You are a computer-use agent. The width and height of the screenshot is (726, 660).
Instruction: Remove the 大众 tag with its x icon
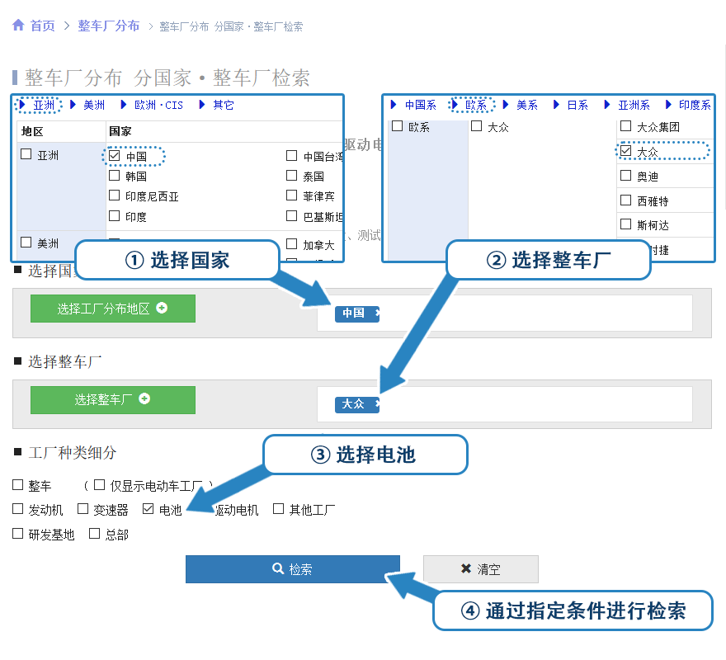377,404
